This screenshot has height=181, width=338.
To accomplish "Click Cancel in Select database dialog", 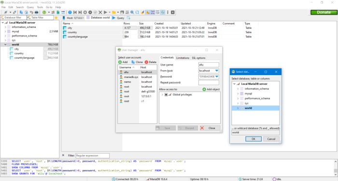I will 271,139.
